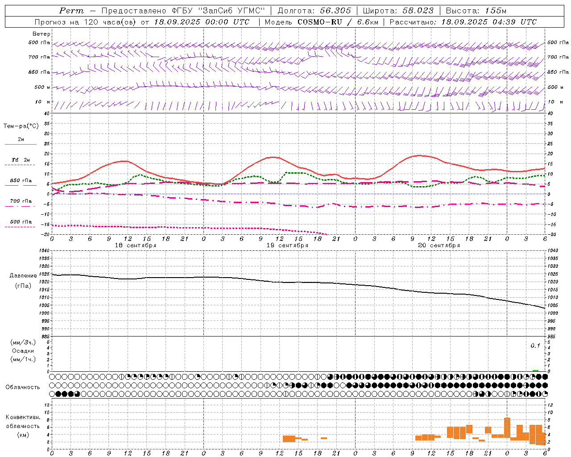The height and width of the screenshot is (457, 571).
Task: Click the 'Ветер' wind panel label
Action: (41, 34)
